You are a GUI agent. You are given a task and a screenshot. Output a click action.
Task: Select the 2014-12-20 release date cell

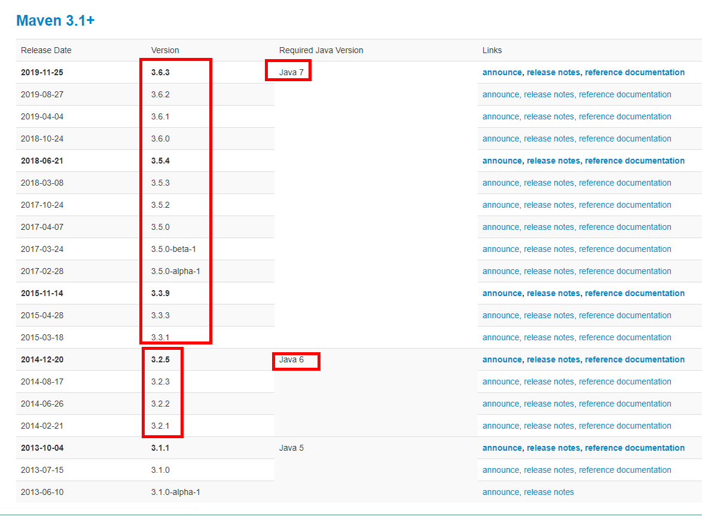(x=42, y=360)
